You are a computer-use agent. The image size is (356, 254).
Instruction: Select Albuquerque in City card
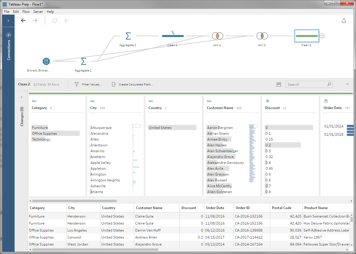click(x=101, y=127)
